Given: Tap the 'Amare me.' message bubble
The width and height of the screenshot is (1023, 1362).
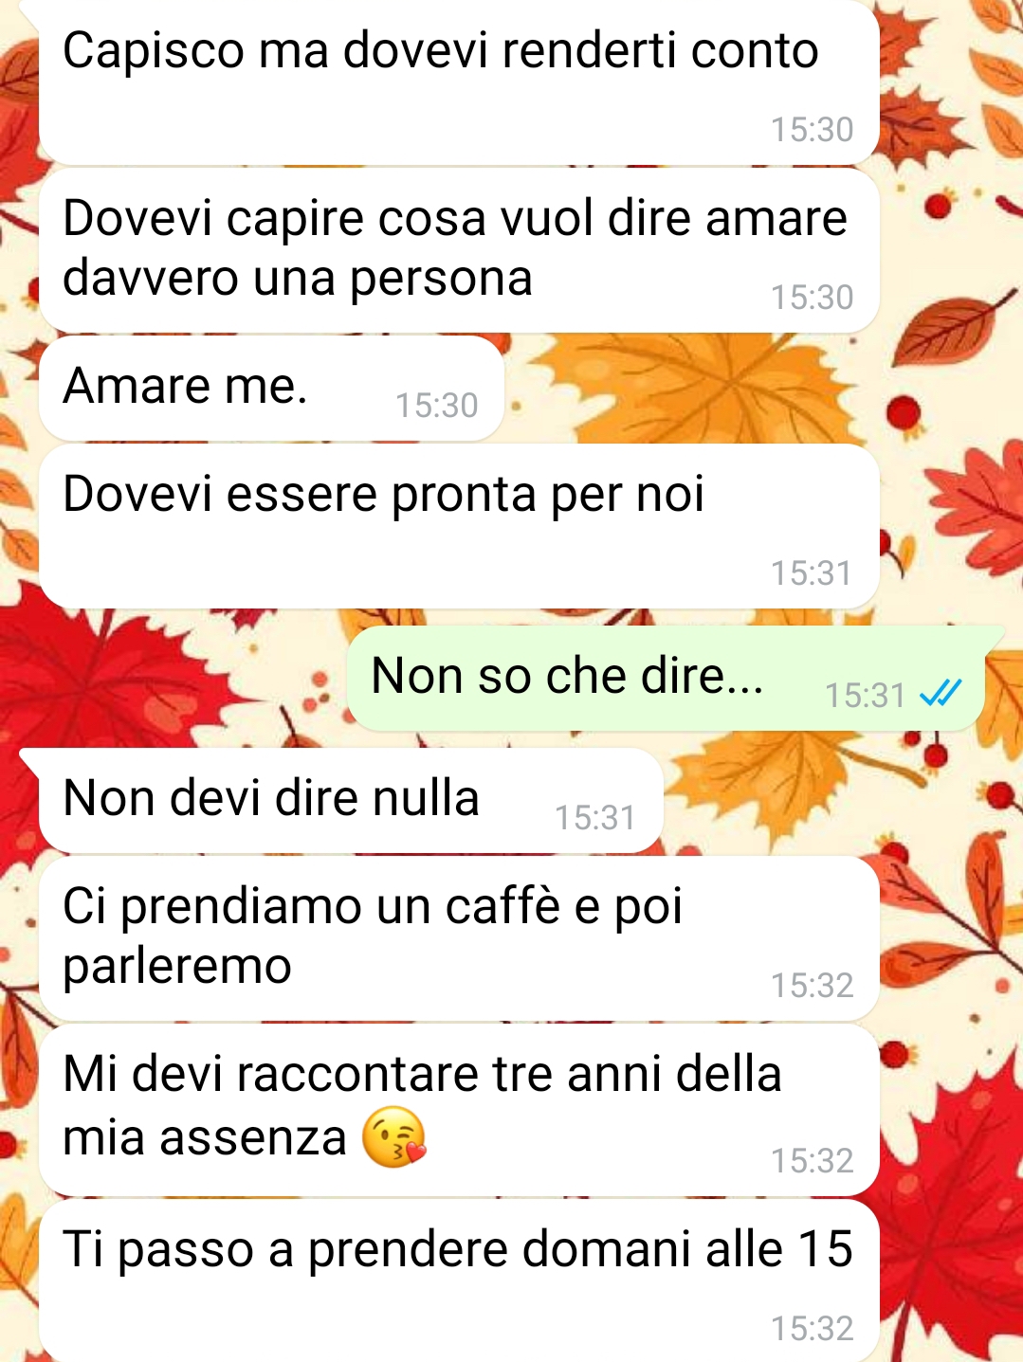Looking at the screenshot, I should point(271,388).
